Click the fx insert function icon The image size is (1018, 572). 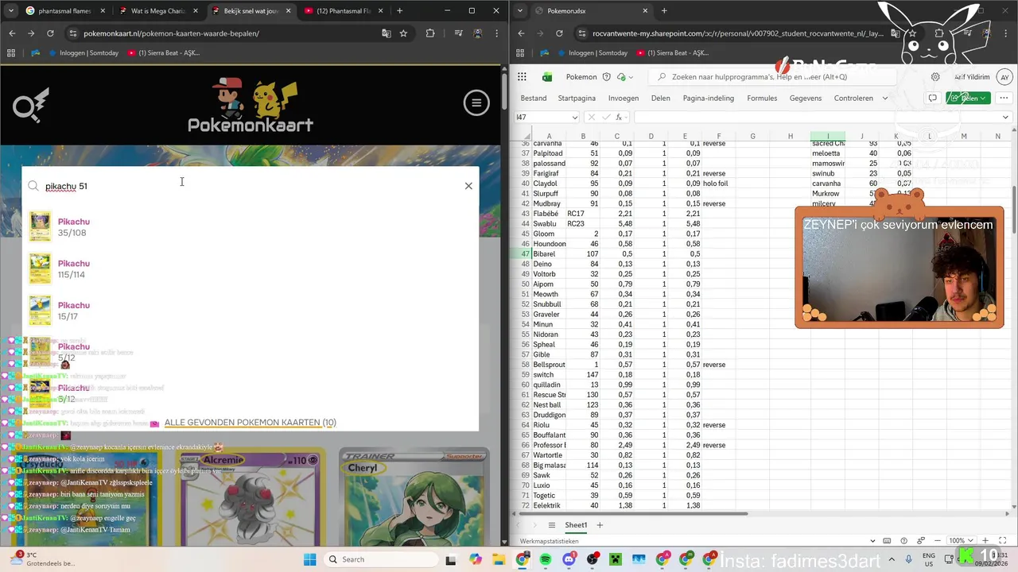click(x=619, y=118)
